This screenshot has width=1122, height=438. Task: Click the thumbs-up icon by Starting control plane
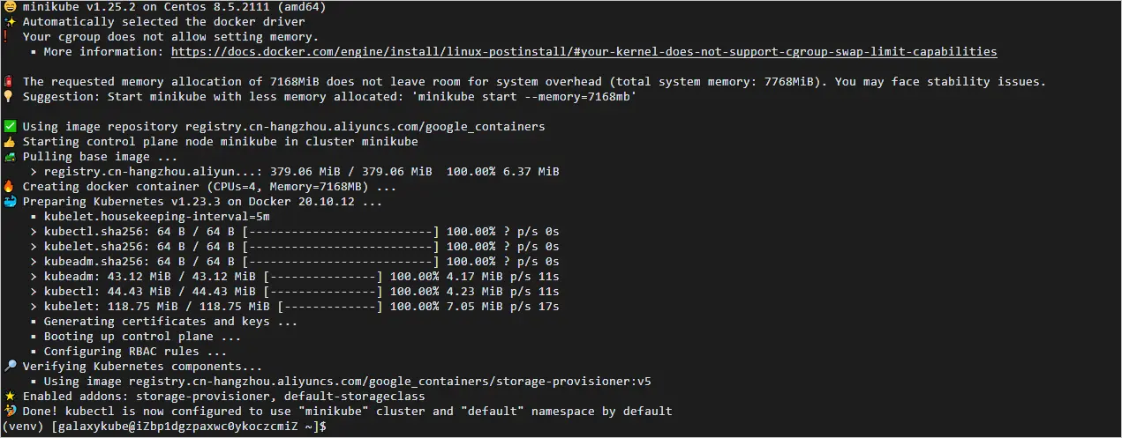(9, 141)
